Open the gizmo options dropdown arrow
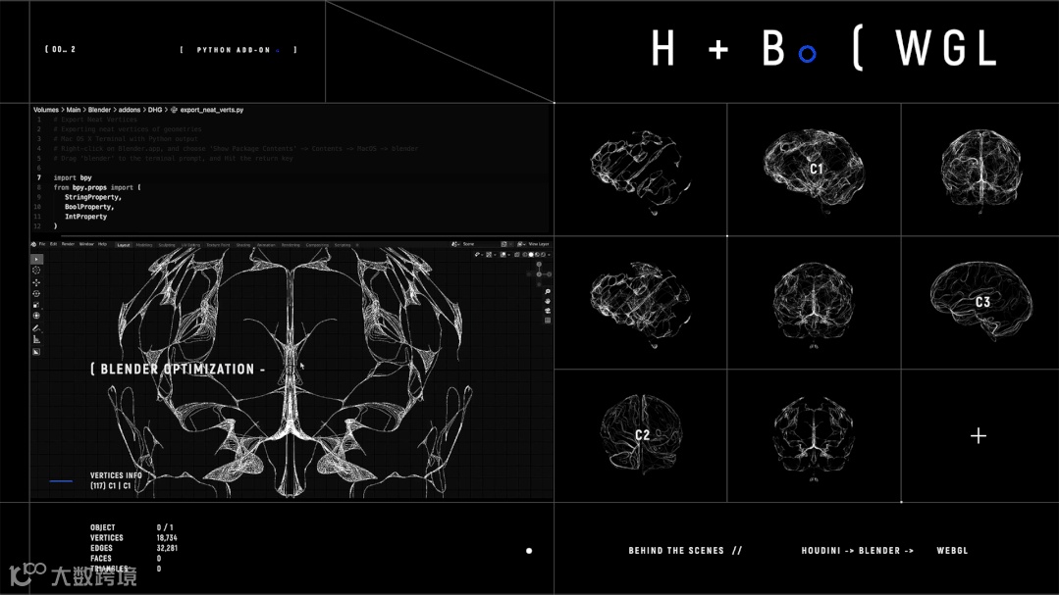This screenshot has width=1059, height=595. [495, 254]
